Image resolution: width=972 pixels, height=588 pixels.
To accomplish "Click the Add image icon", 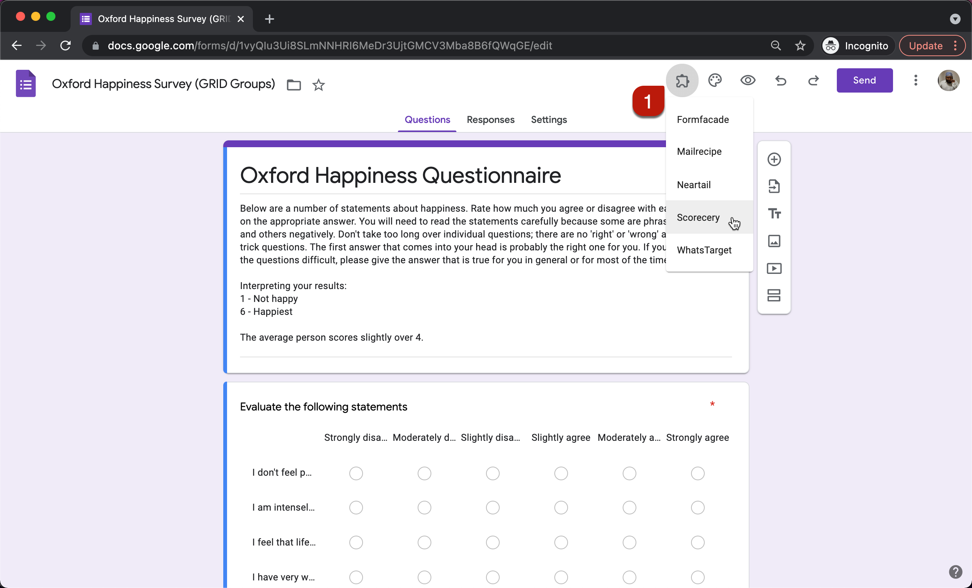I will (x=774, y=241).
